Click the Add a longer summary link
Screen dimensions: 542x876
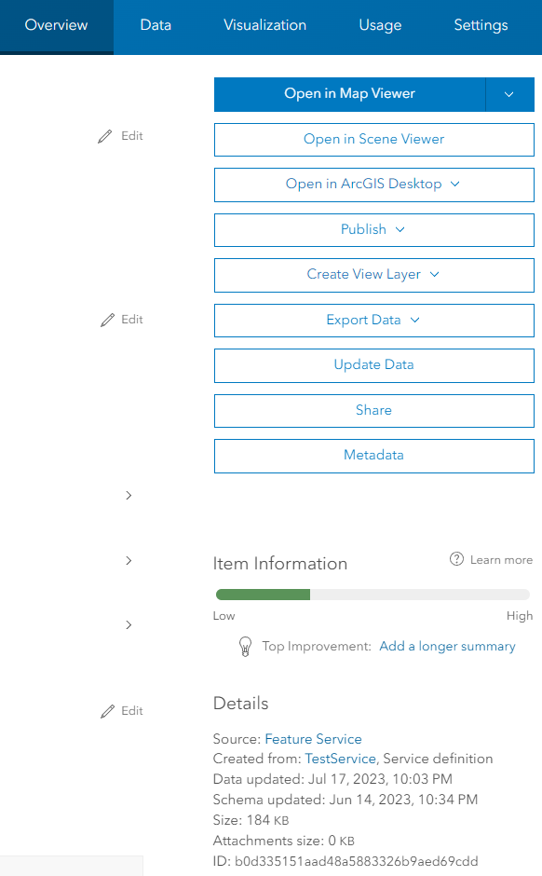(x=447, y=647)
